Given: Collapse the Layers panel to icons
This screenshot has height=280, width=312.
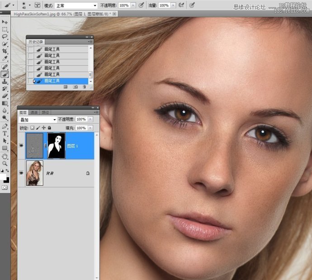Looking at the screenshot, I should click(x=93, y=108).
